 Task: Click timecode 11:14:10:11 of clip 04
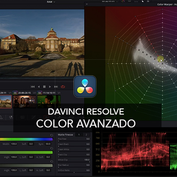(x=49, y=93)
